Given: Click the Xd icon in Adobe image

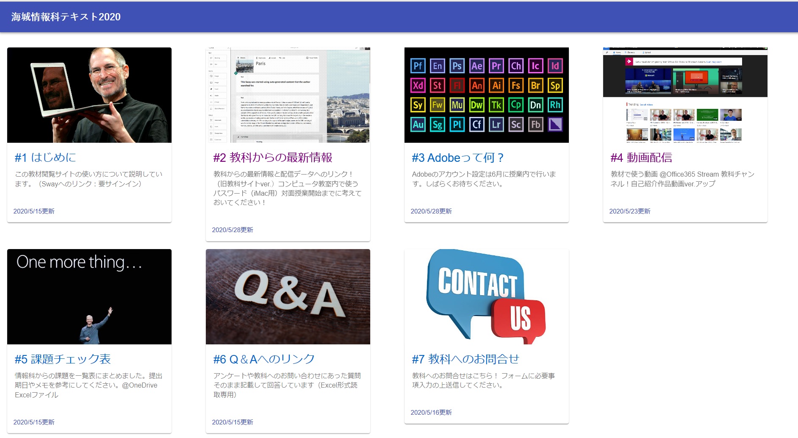Looking at the screenshot, I should point(418,86).
